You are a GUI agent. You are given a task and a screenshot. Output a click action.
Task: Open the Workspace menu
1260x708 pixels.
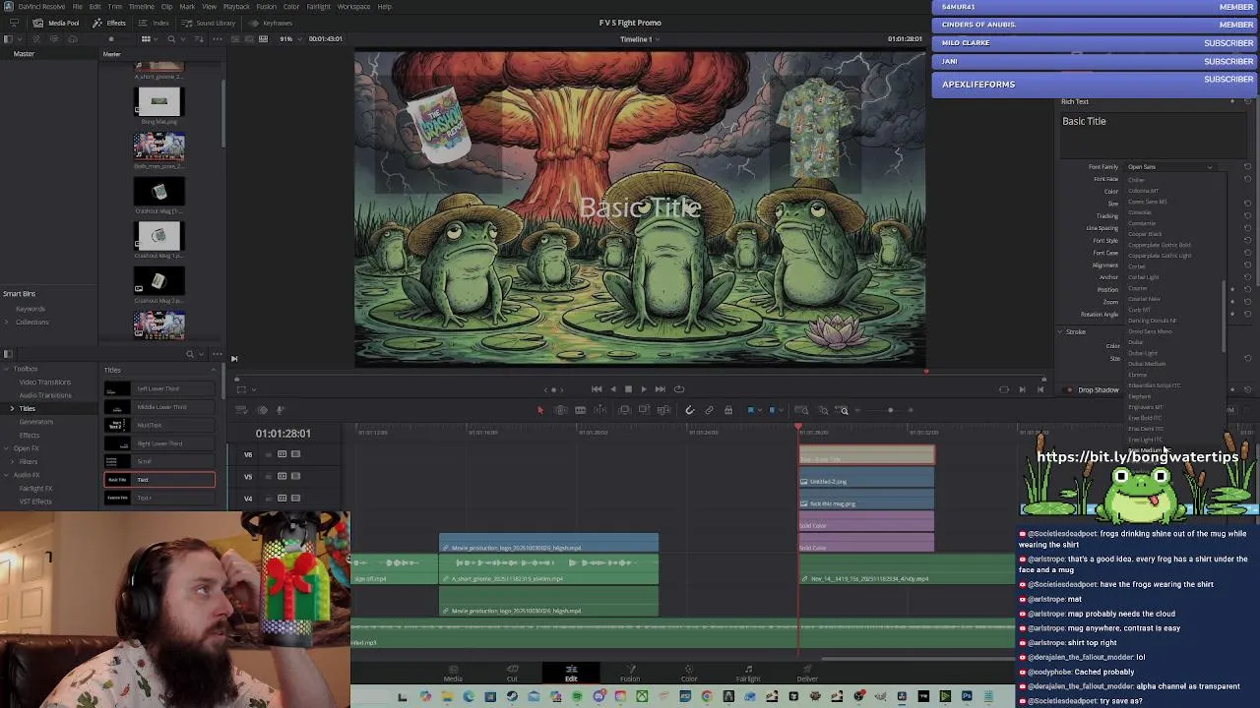tap(353, 7)
